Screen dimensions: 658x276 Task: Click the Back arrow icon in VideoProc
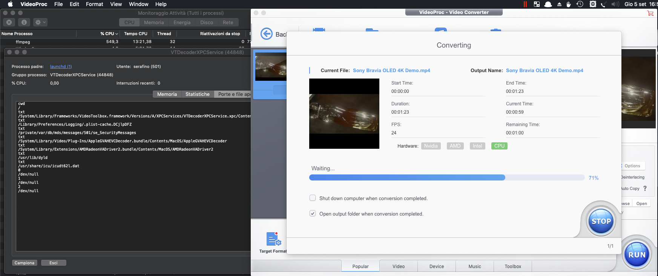point(267,34)
